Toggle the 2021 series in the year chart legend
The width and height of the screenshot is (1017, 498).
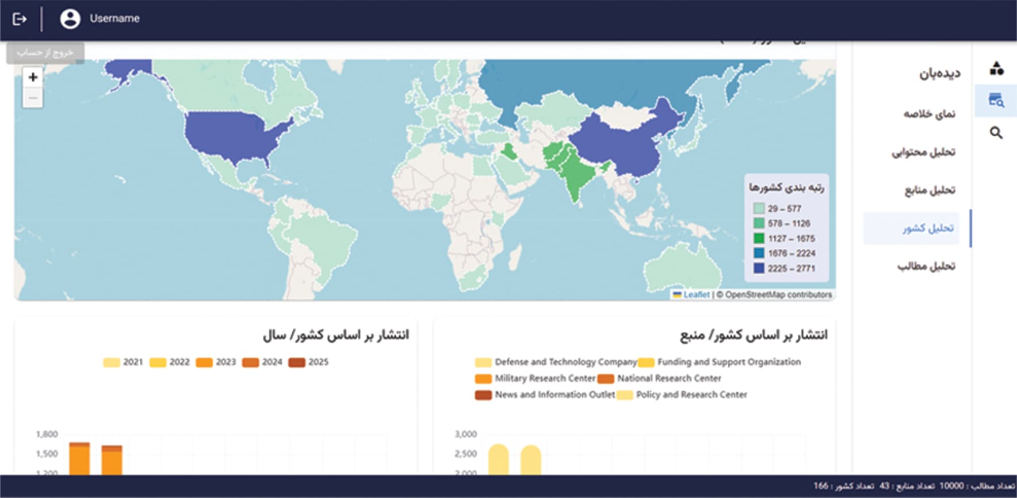(x=123, y=362)
